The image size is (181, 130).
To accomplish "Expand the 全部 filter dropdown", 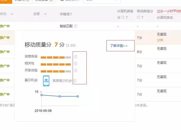I will pos(45,14).
